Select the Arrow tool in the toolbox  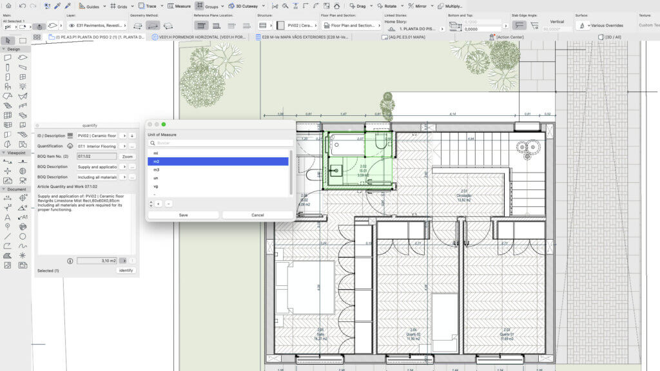point(8,41)
